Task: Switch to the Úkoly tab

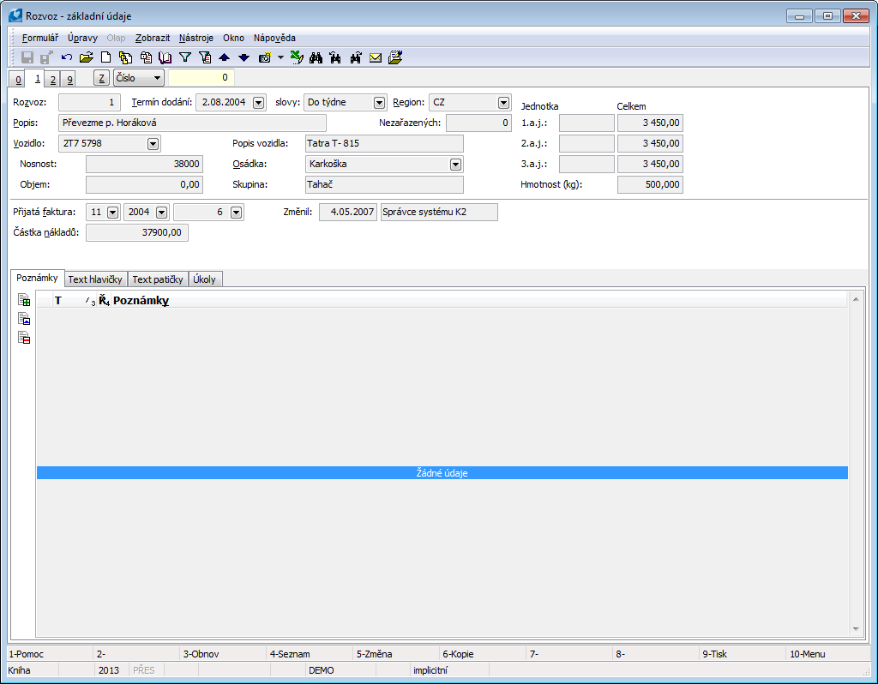Action: pyautogui.click(x=205, y=279)
